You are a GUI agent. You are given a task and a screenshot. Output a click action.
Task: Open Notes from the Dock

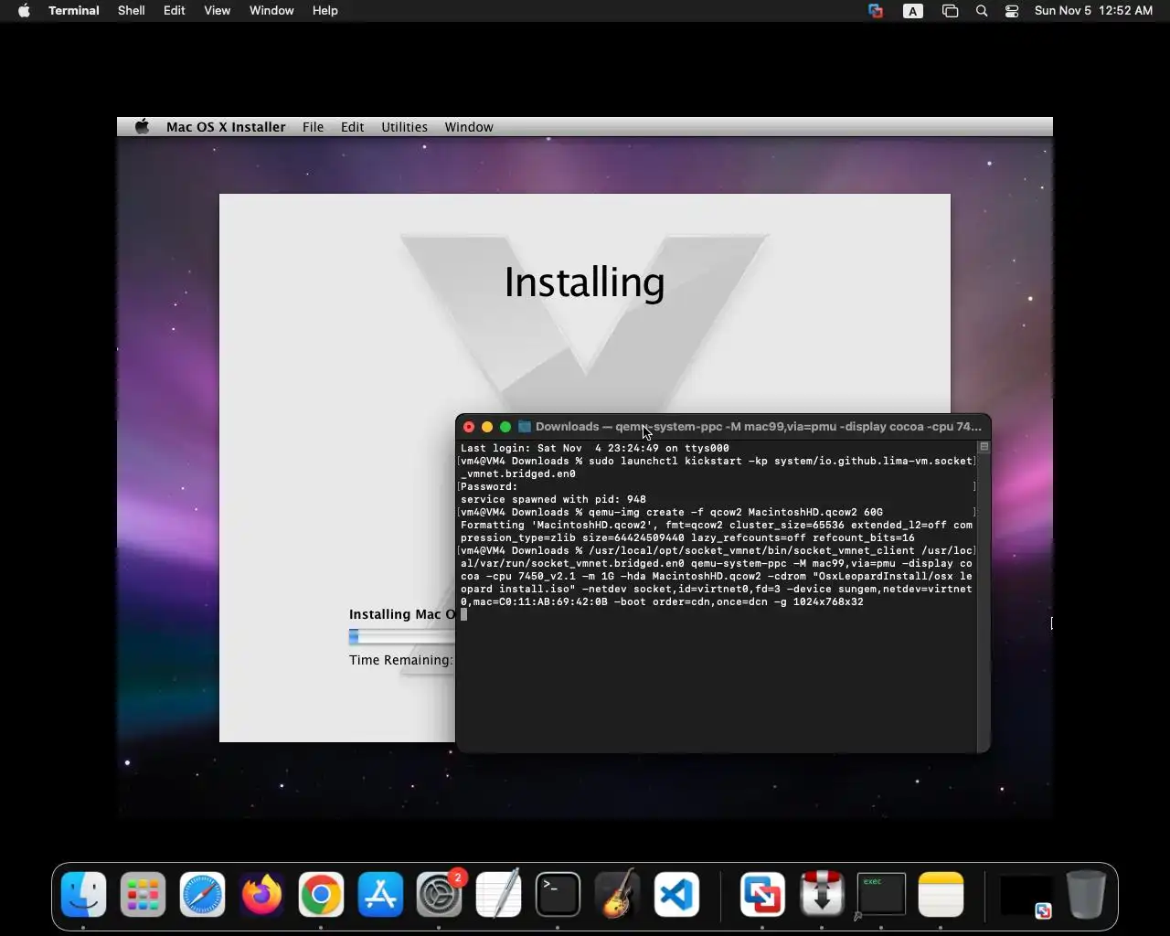pyautogui.click(x=941, y=894)
